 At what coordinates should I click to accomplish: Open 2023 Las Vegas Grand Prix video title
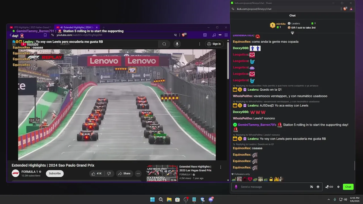click(195, 169)
